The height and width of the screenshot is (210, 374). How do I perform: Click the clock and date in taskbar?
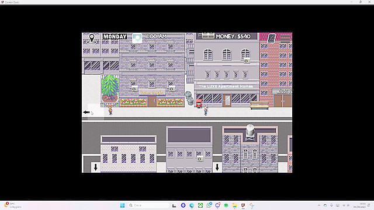tap(360, 205)
